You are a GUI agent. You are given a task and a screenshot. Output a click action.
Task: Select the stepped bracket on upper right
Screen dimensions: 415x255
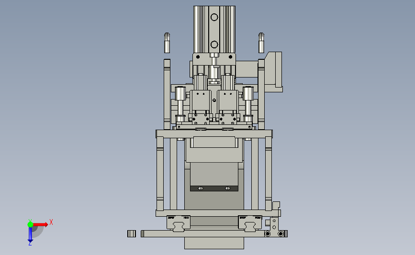click(273, 72)
